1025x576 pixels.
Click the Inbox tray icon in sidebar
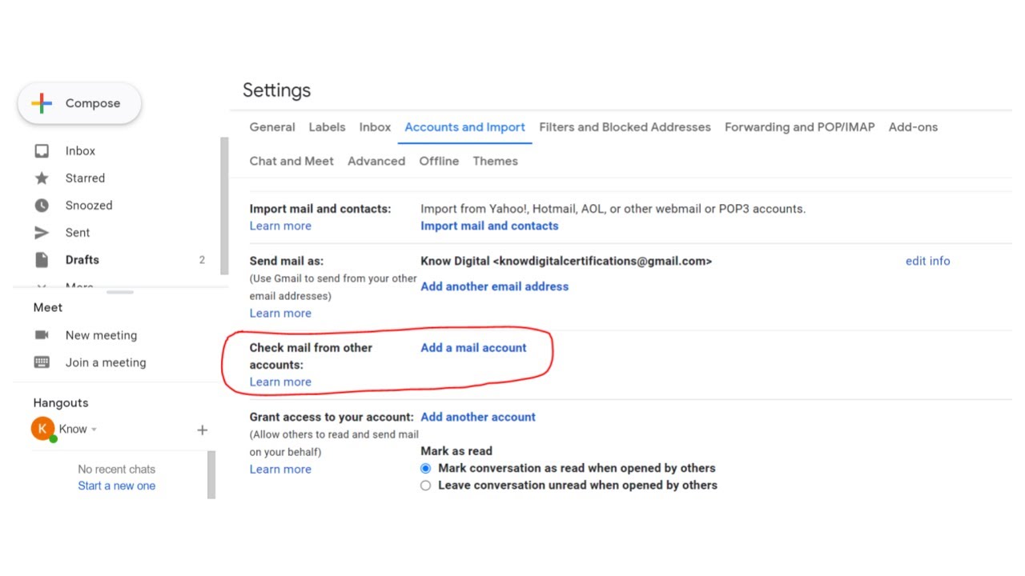tap(42, 151)
